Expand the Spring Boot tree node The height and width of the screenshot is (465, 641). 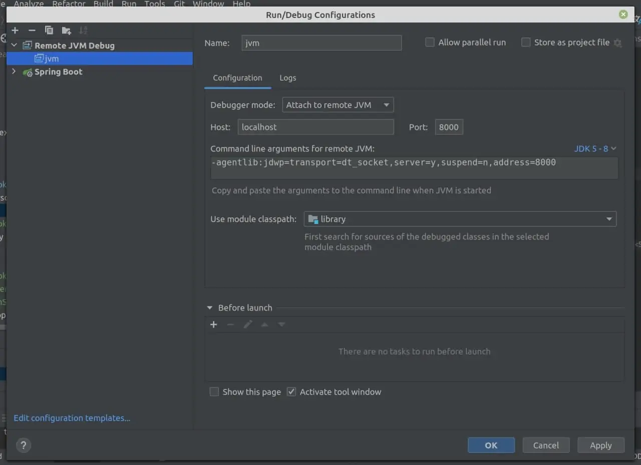pyautogui.click(x=14, y=71)
